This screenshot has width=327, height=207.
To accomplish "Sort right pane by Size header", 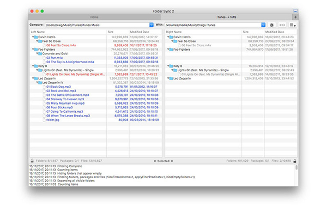I will [253, 32].
